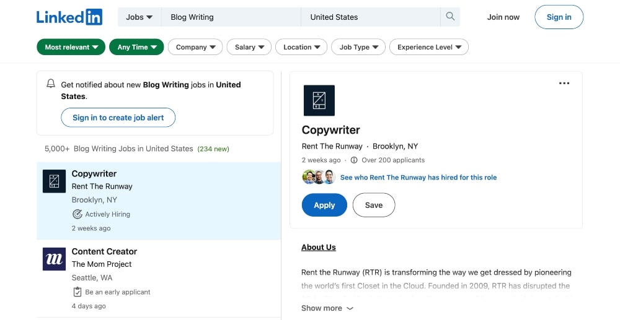Viewport: 620px width, 320px height.
Task: Click the Actively Hiring target icon
Action: [x=77, y=214]
